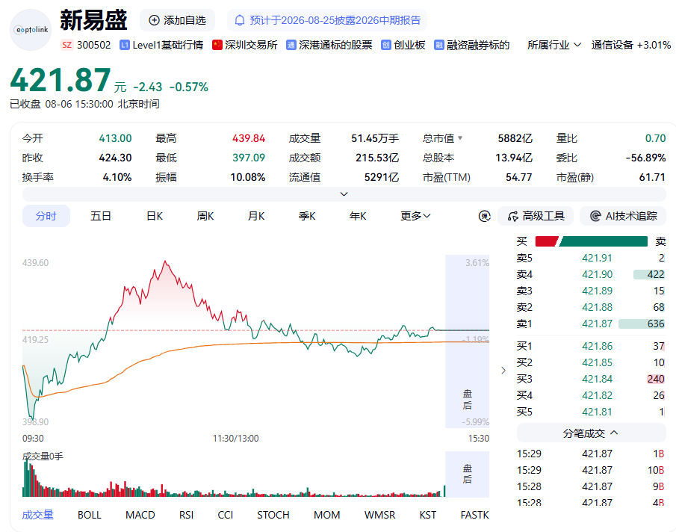Click the stock code 300502
676x532 pixels.
click(x=93, y=46)
